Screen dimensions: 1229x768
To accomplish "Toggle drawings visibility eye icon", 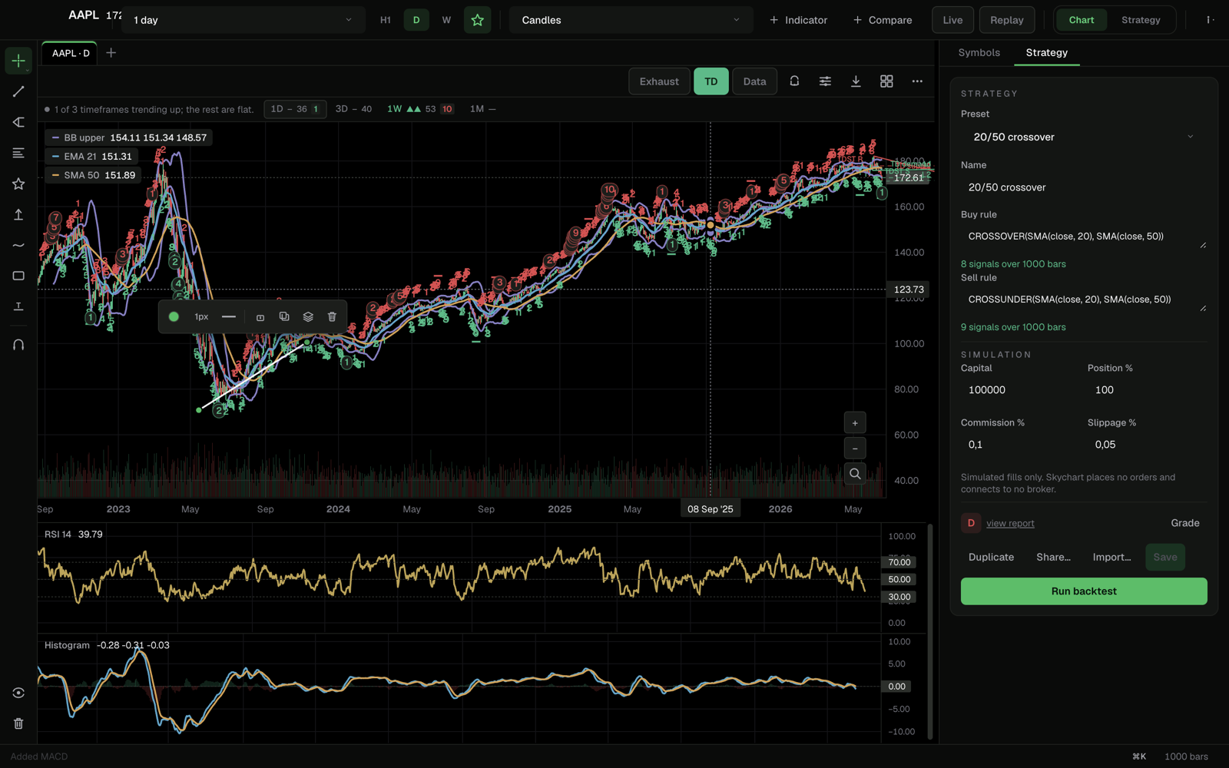I will [18, 693].
